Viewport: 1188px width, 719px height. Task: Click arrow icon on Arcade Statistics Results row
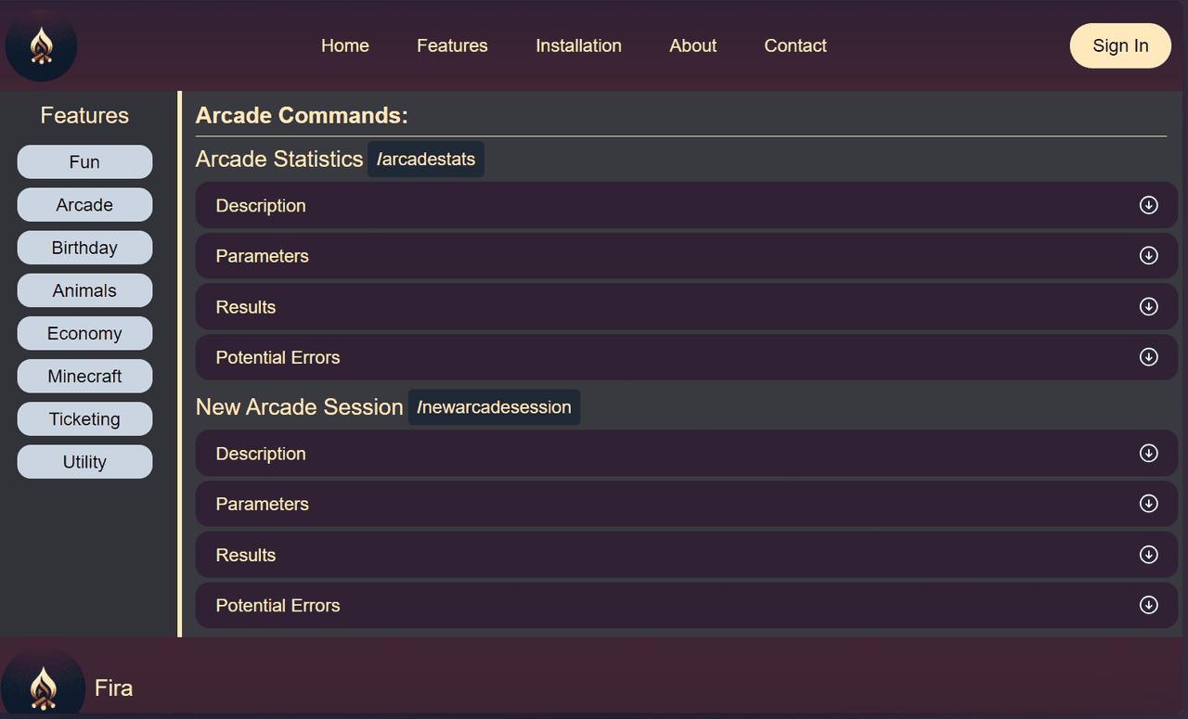point(1148,306)
